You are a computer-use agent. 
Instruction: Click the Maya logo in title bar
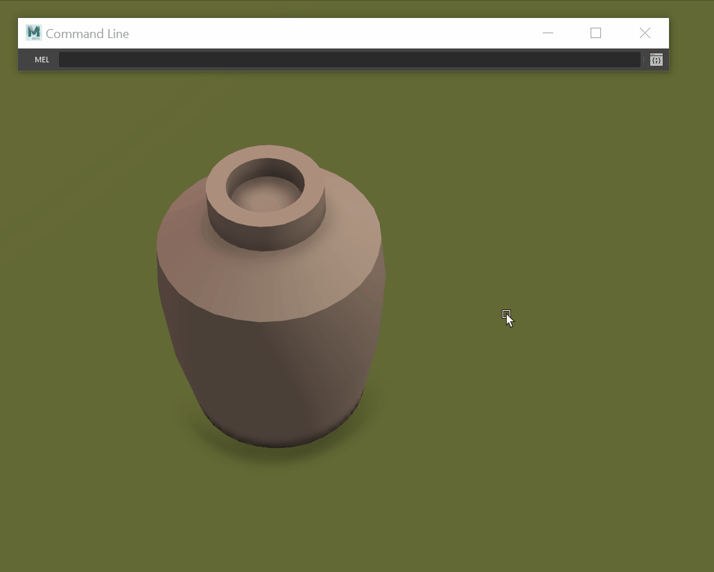34,33
